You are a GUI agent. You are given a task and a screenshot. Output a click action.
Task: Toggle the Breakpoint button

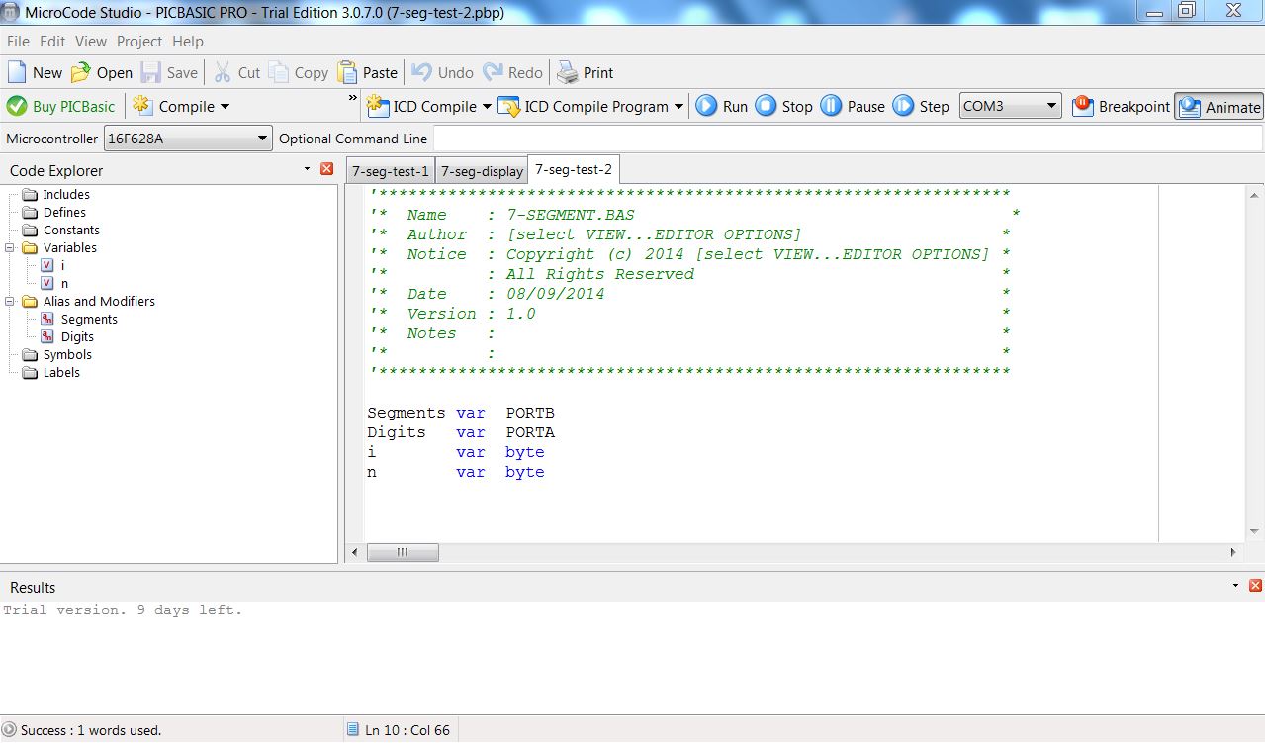tap(1122, 106)
